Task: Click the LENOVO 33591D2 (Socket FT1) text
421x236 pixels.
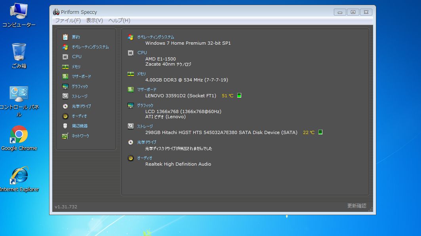Action: tap(181, 96)
